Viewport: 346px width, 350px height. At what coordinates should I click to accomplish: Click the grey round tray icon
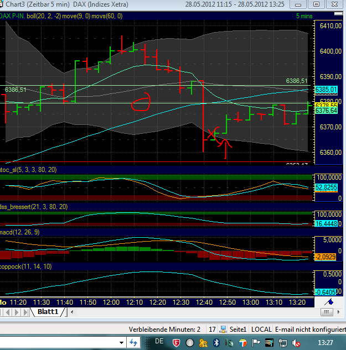(x=190, y=343)
